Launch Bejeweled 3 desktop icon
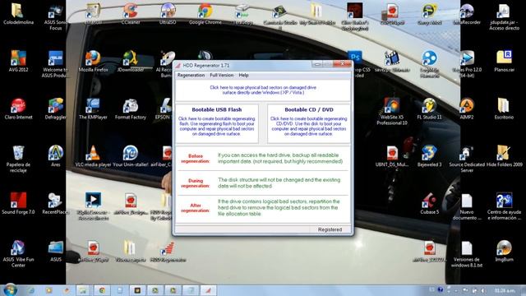The width and height of the screenshot is (526, 296). pos(429,156)
